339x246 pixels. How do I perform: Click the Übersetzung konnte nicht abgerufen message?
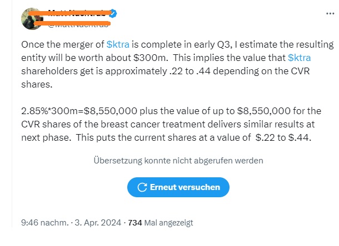point(178,160)
